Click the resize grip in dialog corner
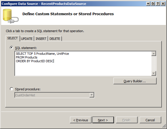167x129 pixels. 164,126
